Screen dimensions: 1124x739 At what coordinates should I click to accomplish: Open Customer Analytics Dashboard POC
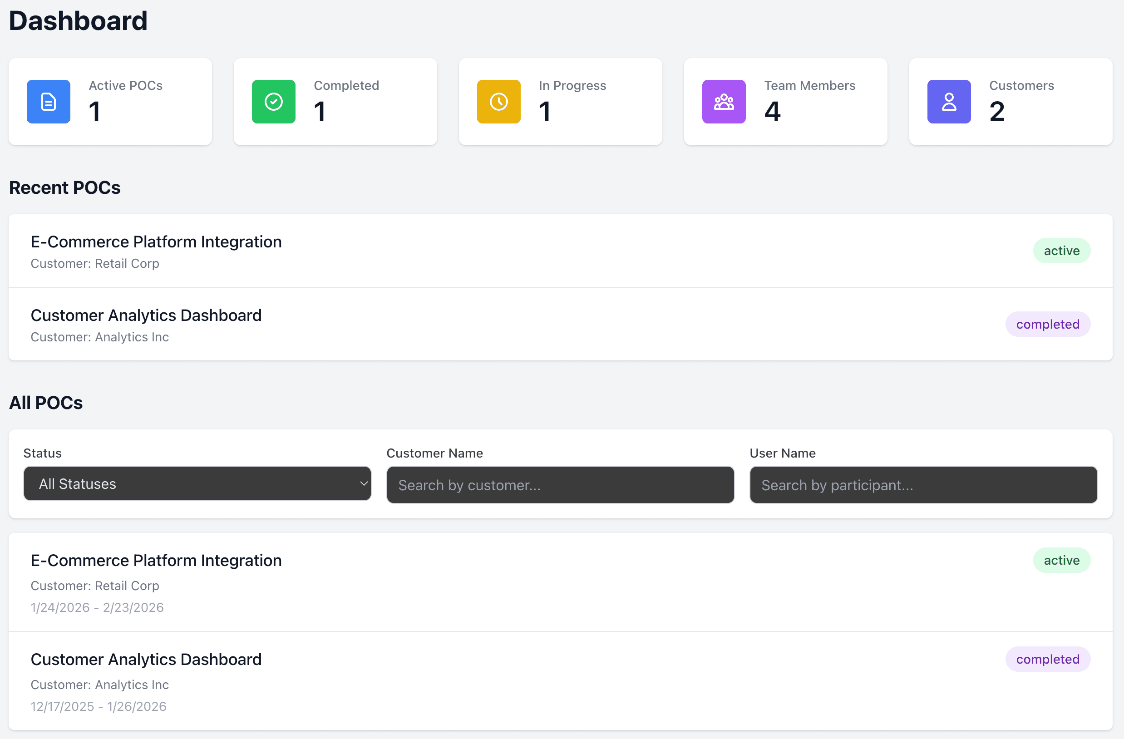tap(146, 315)
